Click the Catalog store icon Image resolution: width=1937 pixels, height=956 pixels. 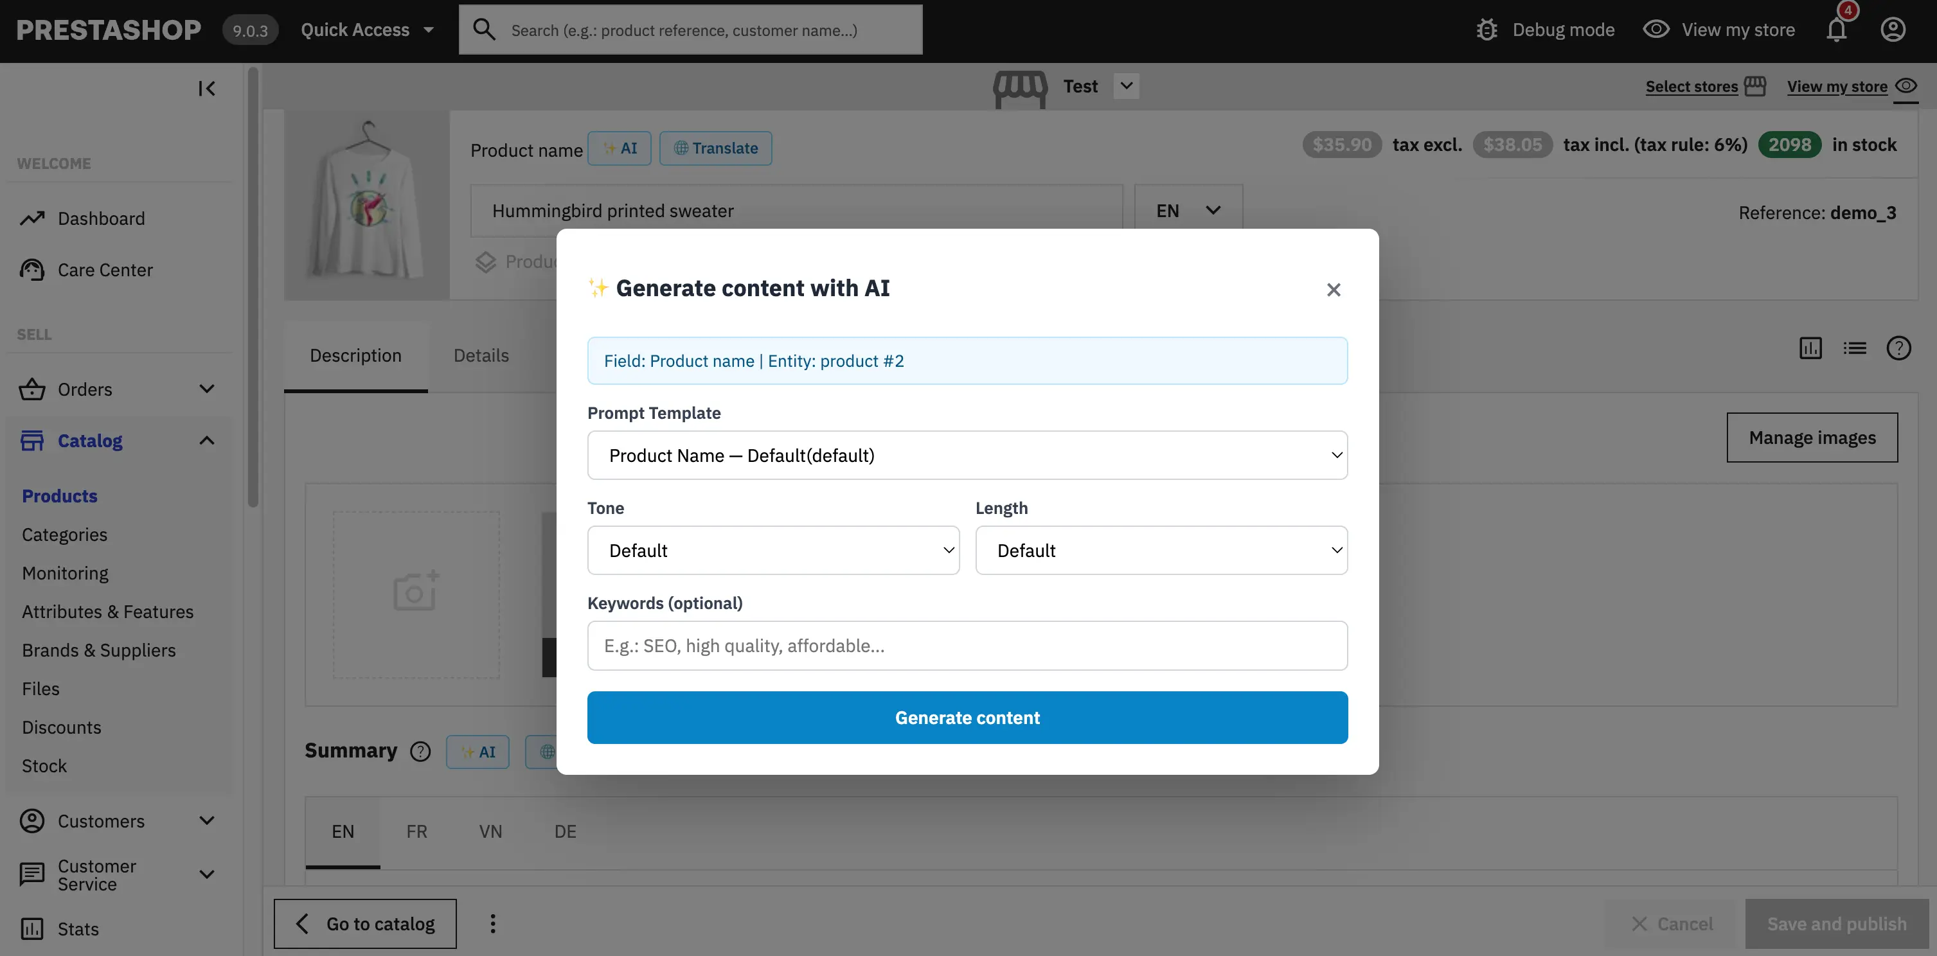tap(32, 441)
